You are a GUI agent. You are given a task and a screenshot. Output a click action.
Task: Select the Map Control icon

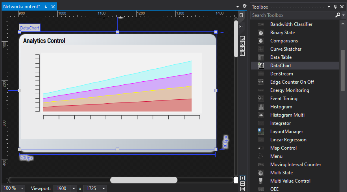[x=261, y=148]
